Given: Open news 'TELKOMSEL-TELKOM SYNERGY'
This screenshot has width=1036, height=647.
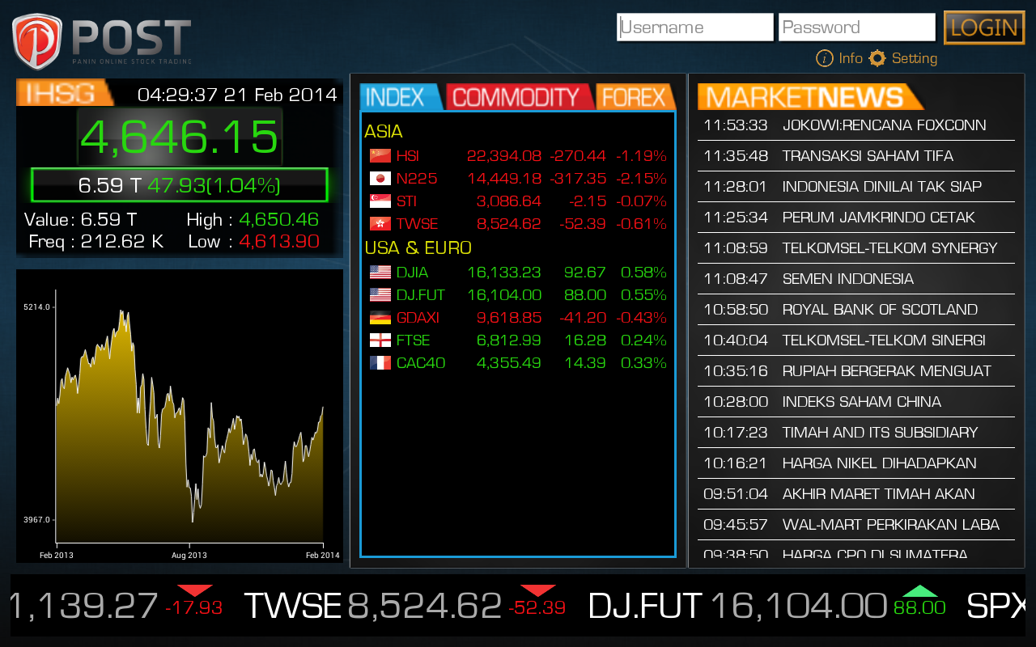Looking at the screenshot, I should [x=856, y=248].
